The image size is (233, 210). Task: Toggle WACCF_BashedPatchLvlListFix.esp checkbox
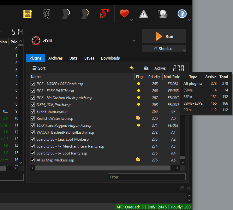tap(33, 132)
